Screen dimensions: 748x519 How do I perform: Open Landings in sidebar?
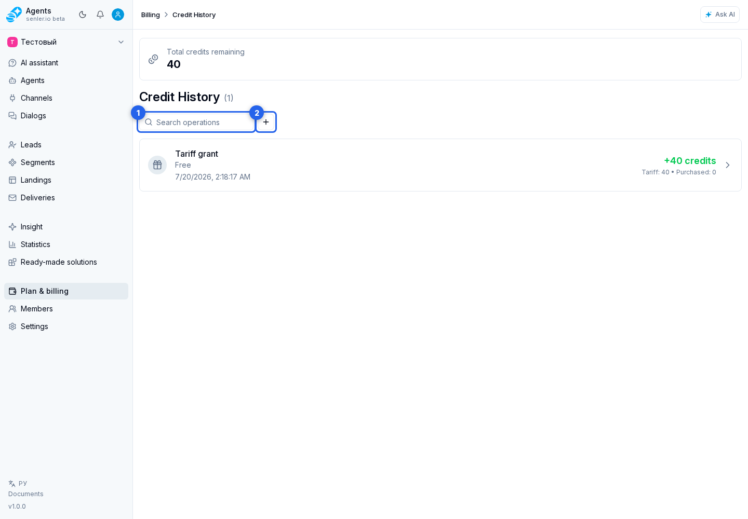[x=66, y=180]
